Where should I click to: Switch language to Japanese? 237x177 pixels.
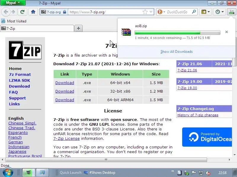[x=17, y=151]
